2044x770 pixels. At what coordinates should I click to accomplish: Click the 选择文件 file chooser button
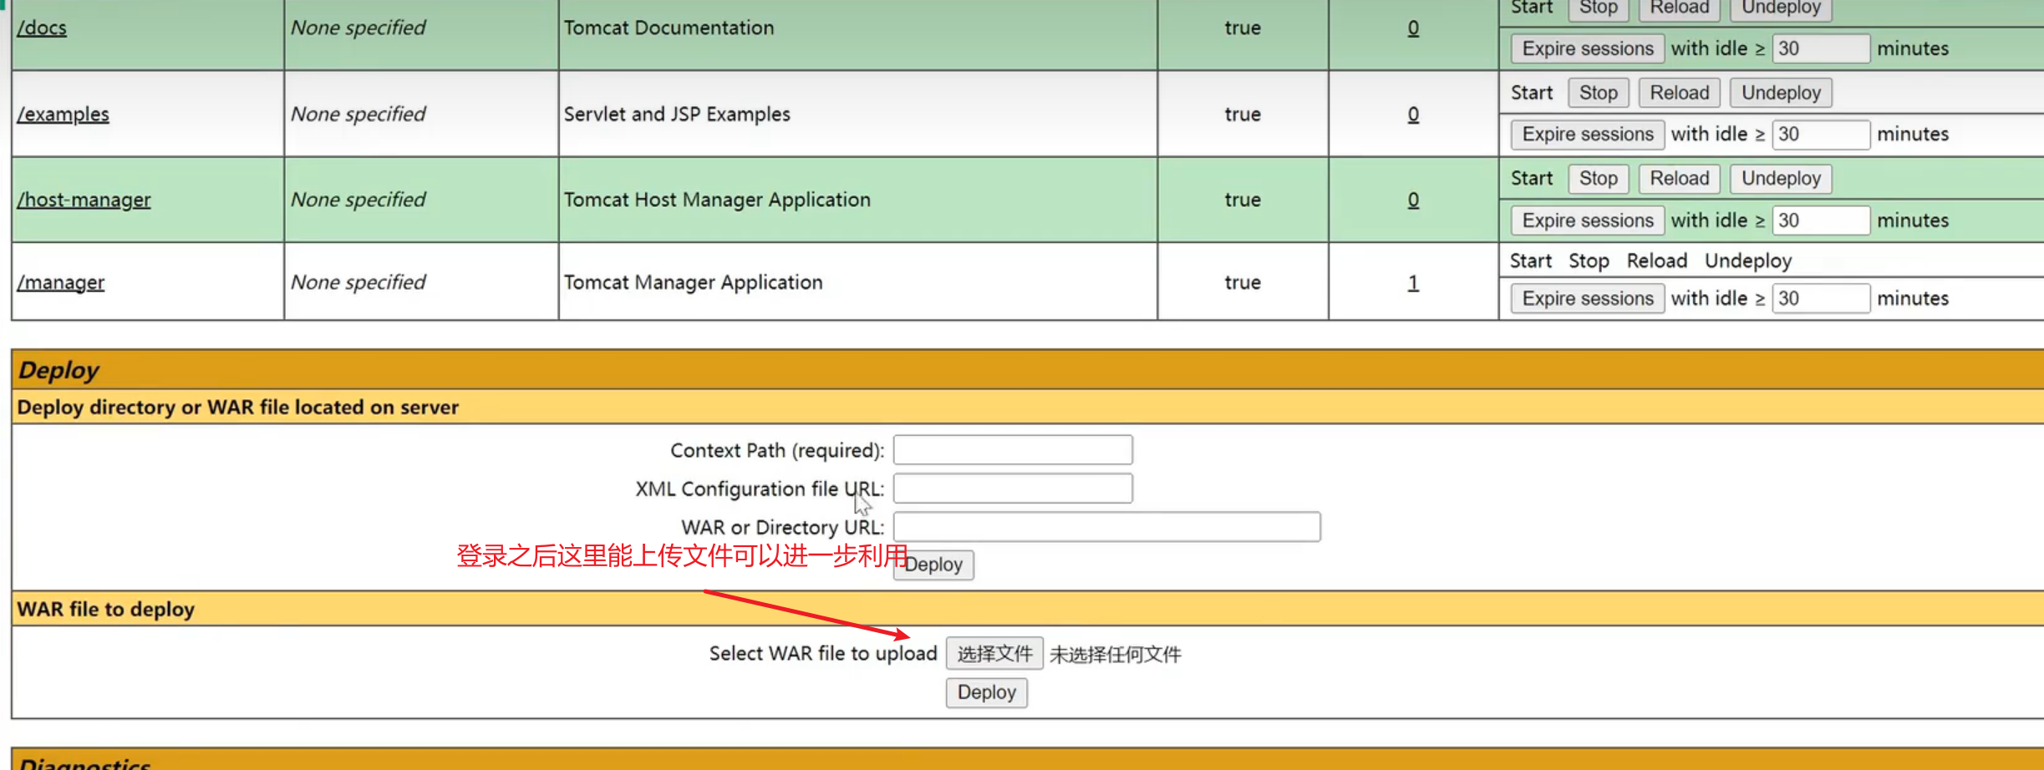(994, 653)
